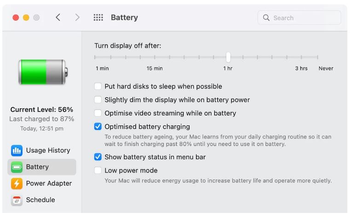351x218 pixels.
Task: Open the Power Adapter lightning icon
Action: (17, 184)
